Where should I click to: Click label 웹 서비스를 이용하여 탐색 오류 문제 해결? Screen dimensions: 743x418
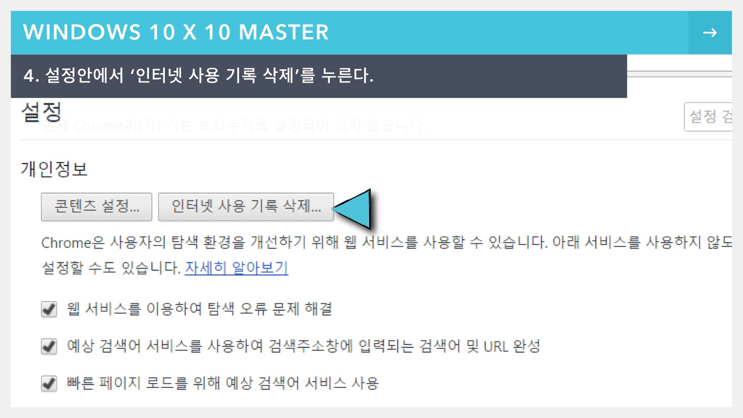[x=199, y=309]
